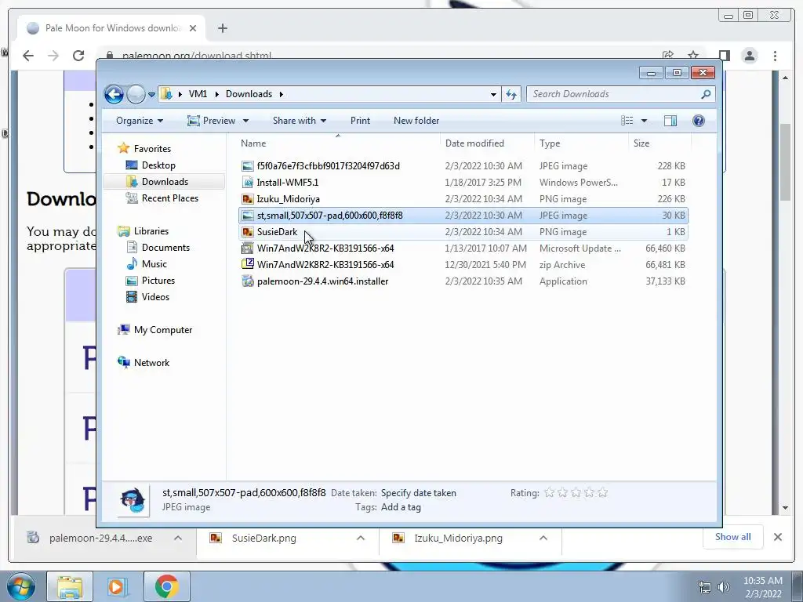This screenshot has width=803, height=602.
Task: Expand the view options dropdown arrow
Action: [x=645, y=121]
